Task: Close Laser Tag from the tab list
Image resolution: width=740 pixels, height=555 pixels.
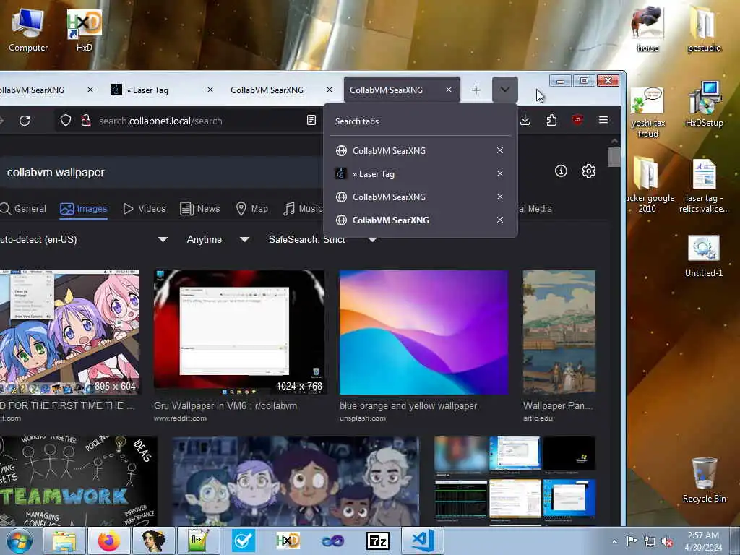Action: pyautogui.click(x=500, y=173)
